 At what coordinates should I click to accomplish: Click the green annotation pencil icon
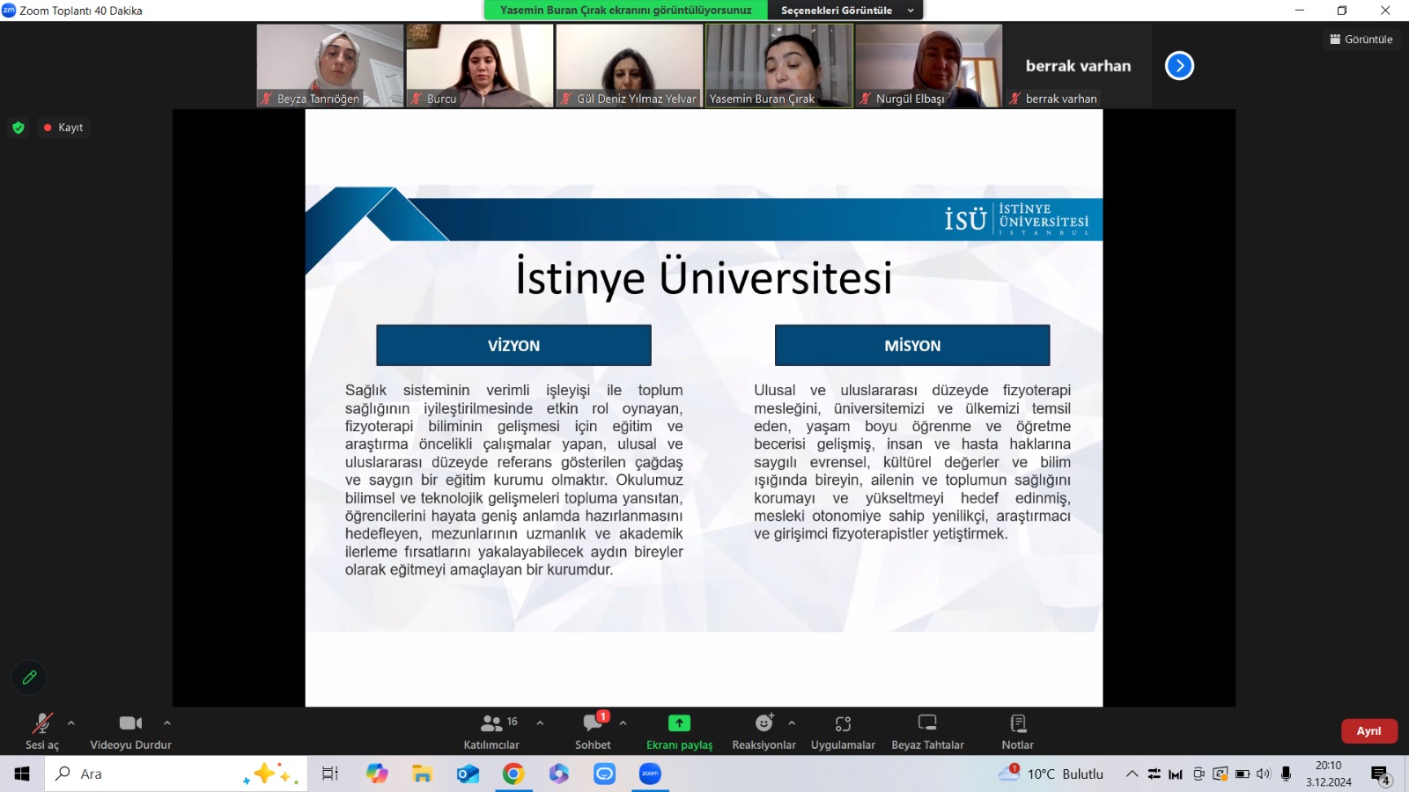pos(29,678)
